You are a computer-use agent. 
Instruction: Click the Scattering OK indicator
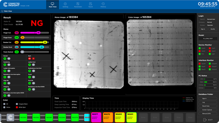pos(5,65)
